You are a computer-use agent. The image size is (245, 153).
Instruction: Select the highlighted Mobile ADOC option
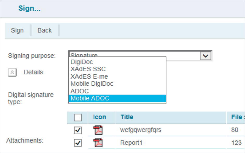coord(117,98)
